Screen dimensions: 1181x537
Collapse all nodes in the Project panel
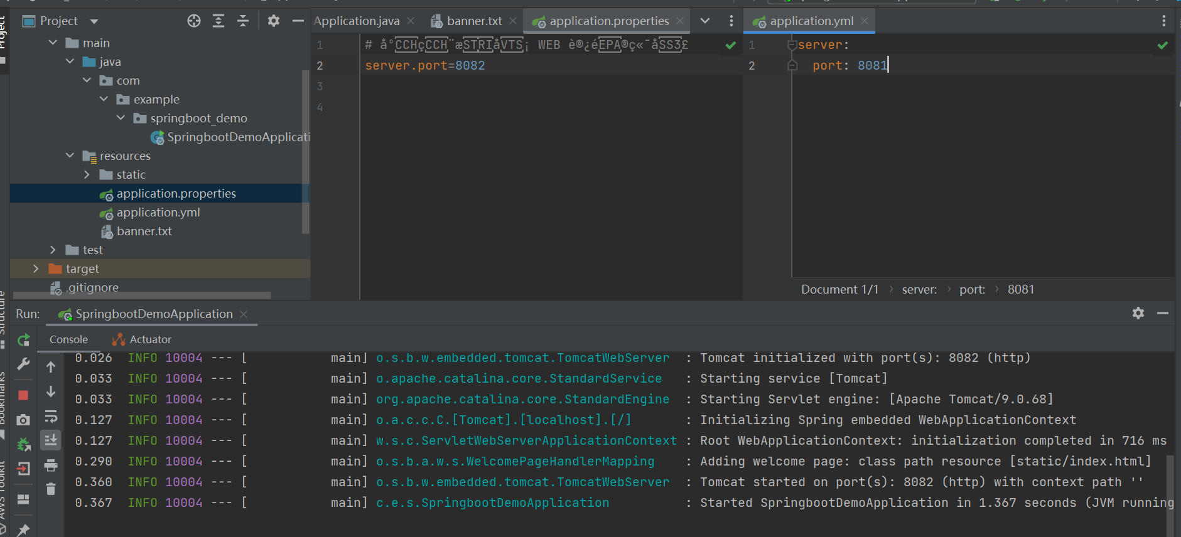click(x=243, y=21)
